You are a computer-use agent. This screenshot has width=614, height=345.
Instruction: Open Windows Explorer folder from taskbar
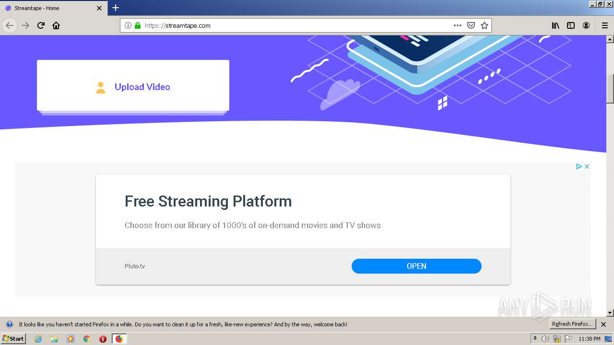pyautogui.click(x=54, y=339)
